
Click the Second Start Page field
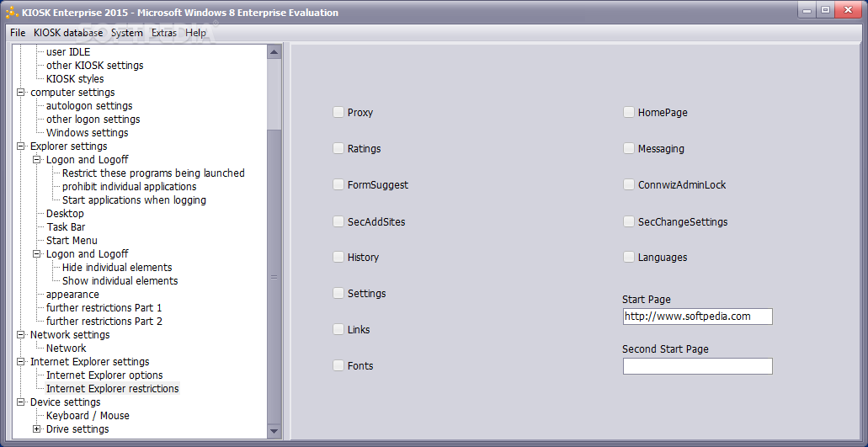(697, 366)
